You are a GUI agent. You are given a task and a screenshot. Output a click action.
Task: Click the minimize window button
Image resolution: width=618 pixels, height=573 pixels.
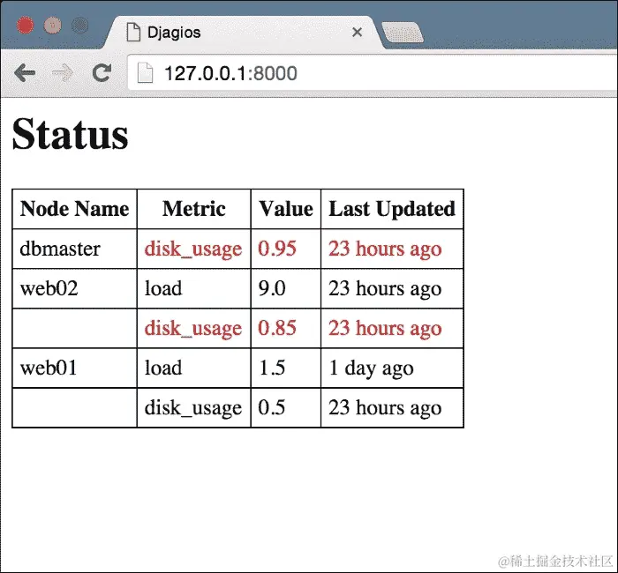tap(52, 26)
